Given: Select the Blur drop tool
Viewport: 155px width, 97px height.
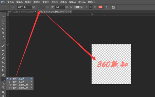Looking at the screenshot, I should [3, 66].
